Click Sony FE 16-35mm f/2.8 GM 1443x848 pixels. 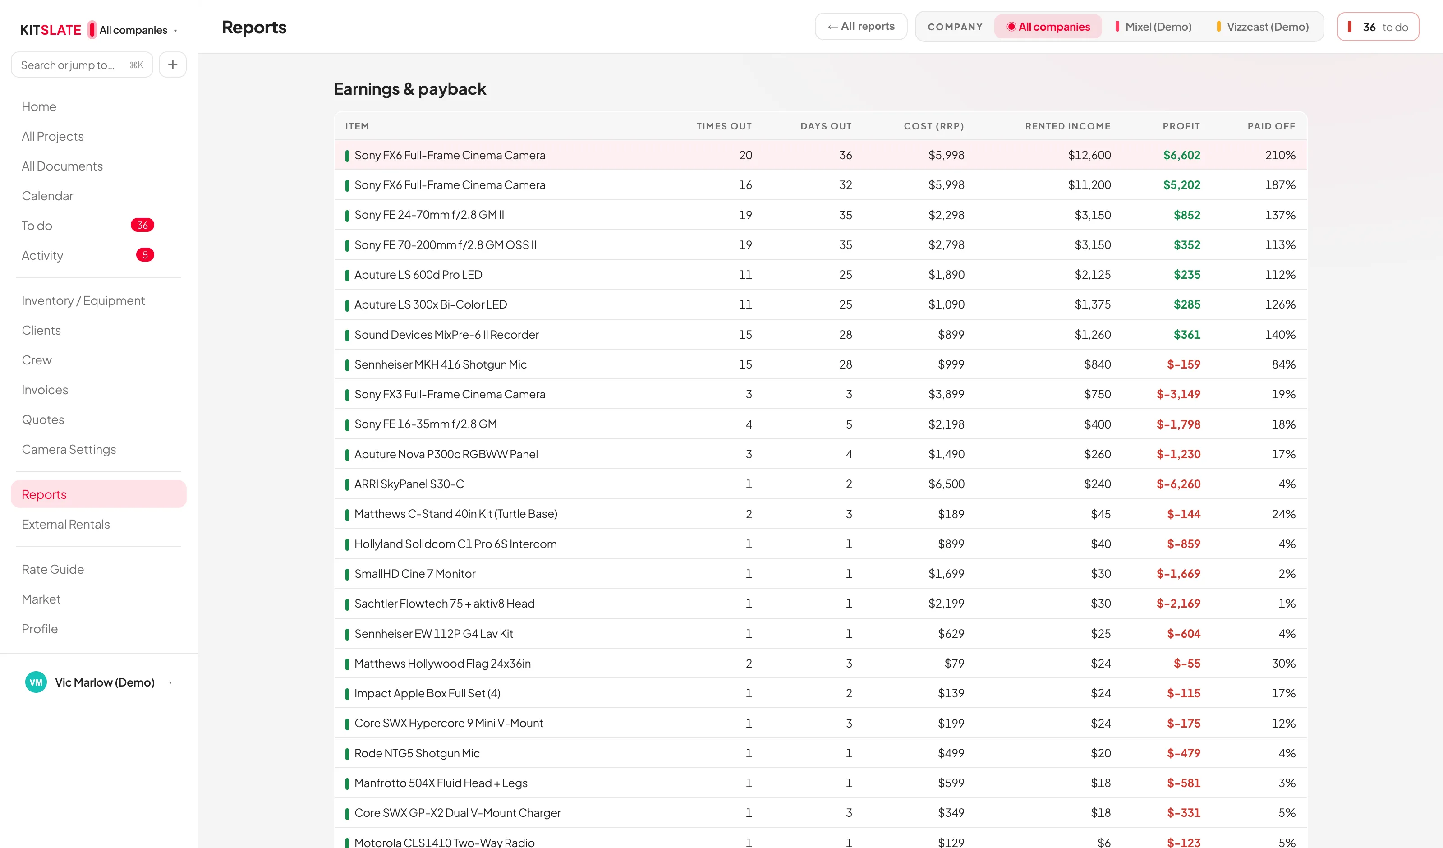pos(425,424)
